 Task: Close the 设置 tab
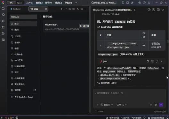coord(46,9)
